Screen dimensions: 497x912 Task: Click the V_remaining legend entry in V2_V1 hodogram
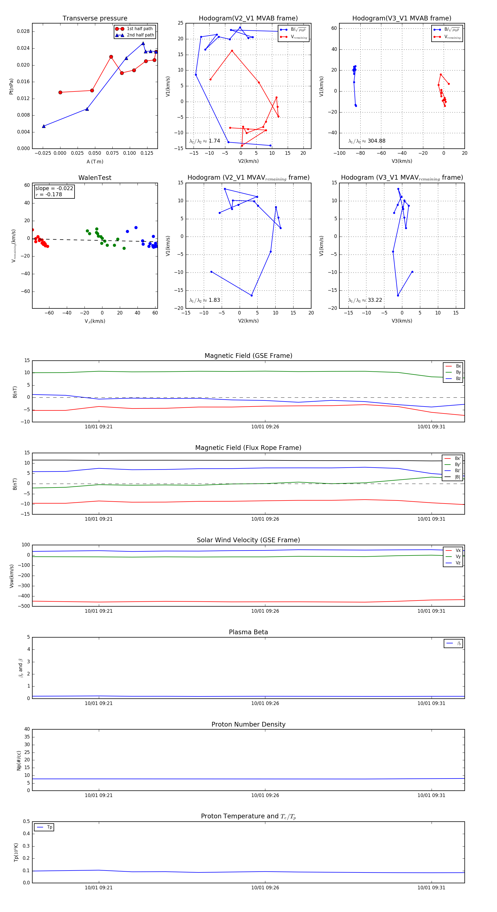click(294, 37)
